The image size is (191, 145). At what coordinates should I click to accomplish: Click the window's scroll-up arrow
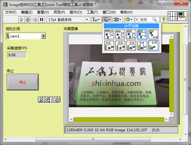pyautogui.click(x=185, y=26)
